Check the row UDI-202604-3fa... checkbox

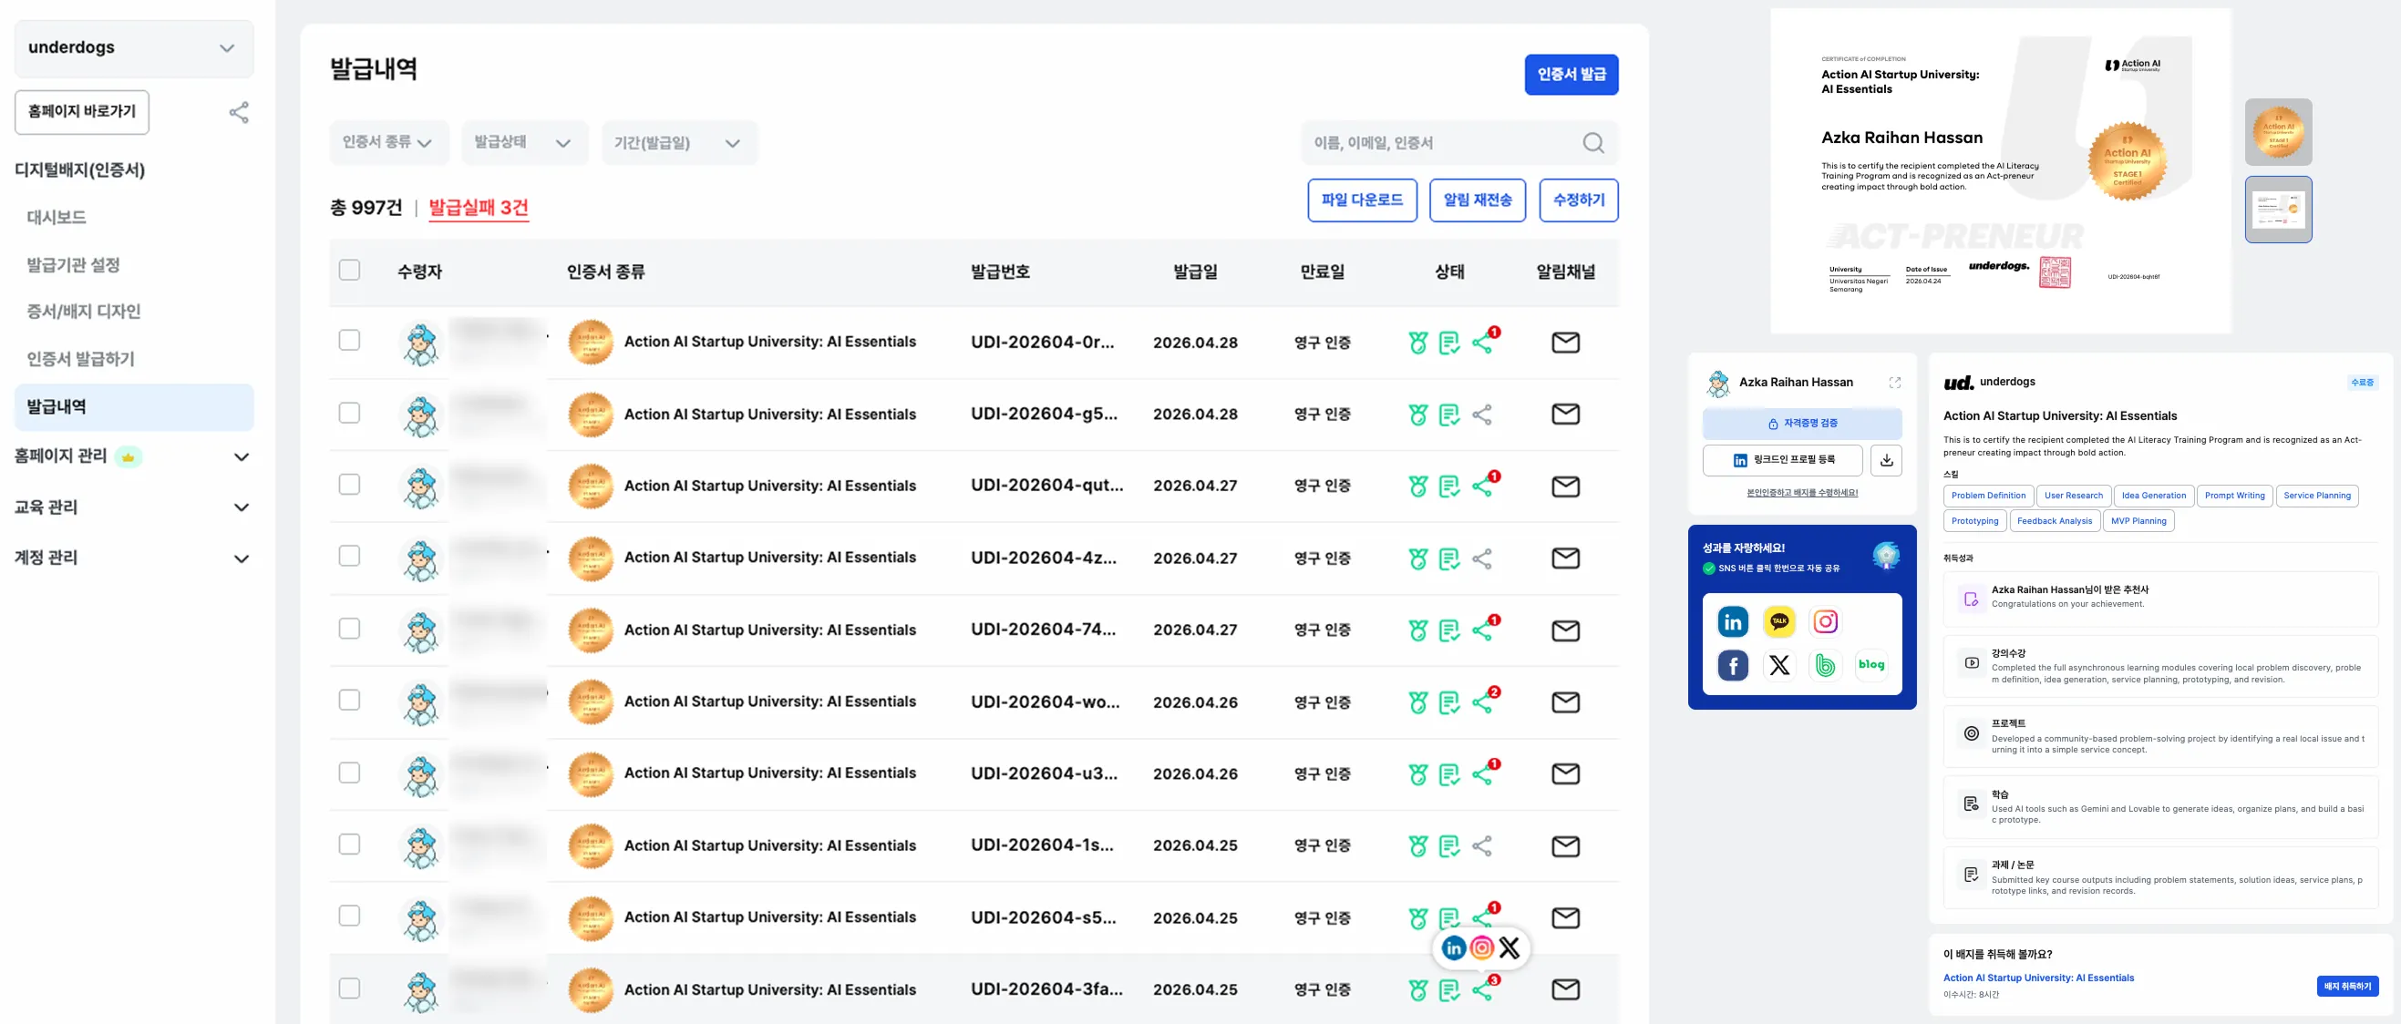[349, 988]
